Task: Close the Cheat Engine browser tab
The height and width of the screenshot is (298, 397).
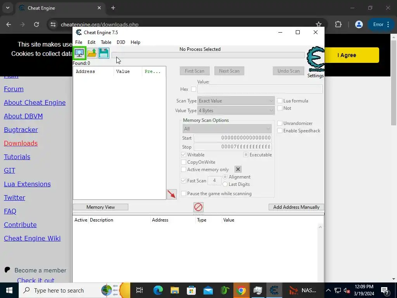Action: (99, 8)
